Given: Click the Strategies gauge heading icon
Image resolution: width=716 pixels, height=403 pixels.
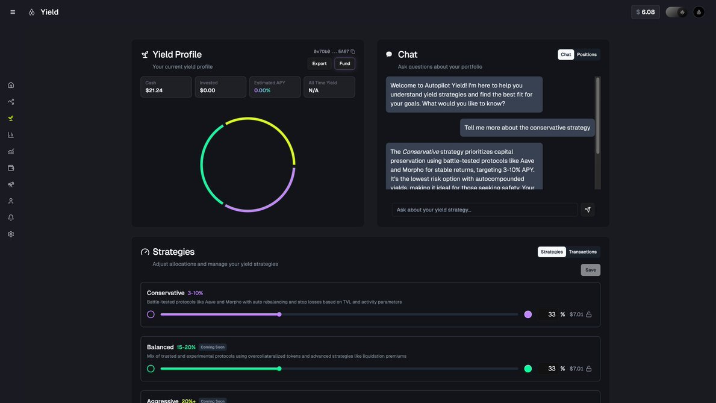Looking at the screenshot, I should [145, 252].
